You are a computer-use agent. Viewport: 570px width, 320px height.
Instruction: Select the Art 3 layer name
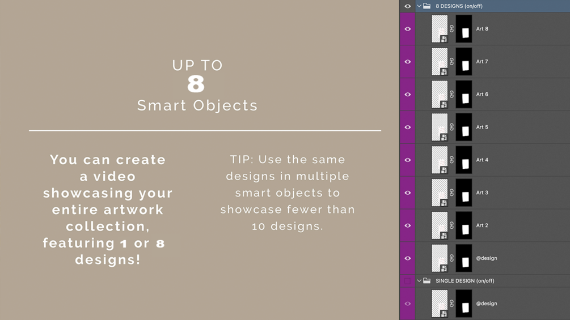[x=482, y=193]
